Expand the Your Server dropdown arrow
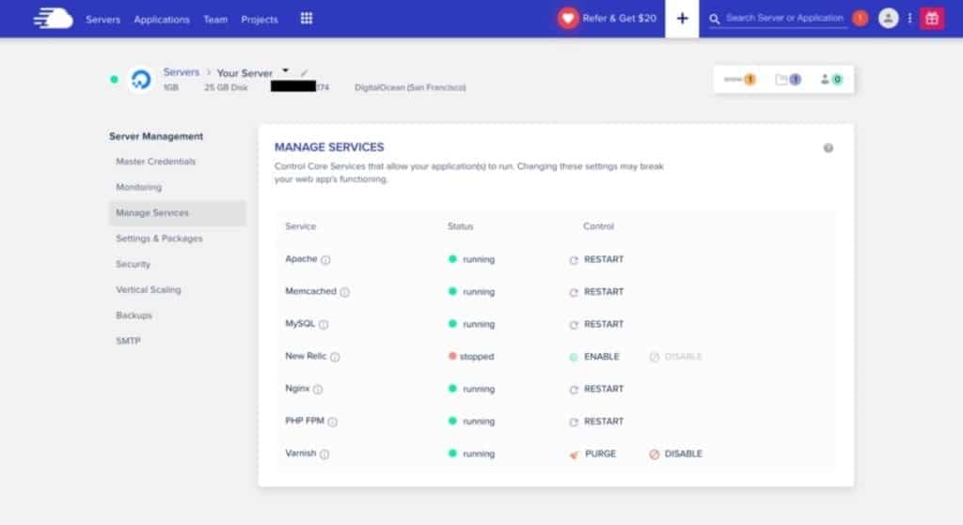This screenshot has height=525, width=963. 286,70
